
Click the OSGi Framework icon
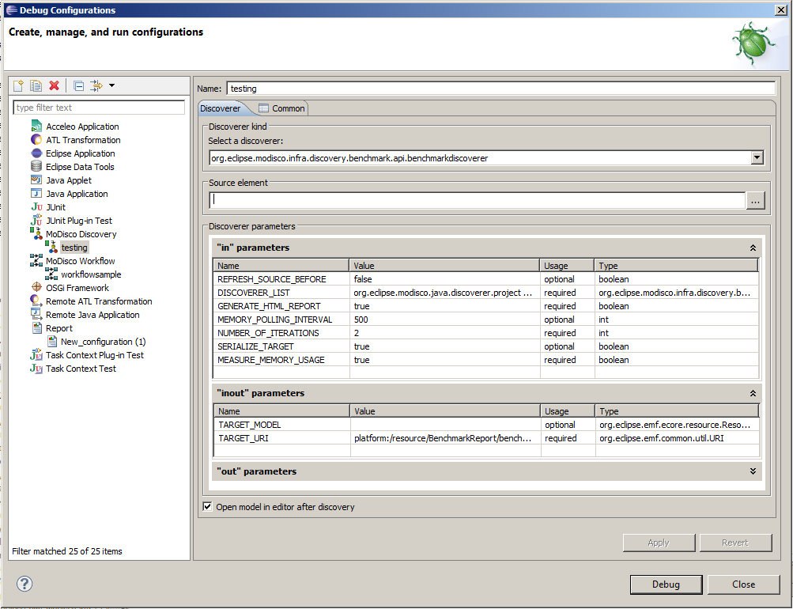(36, 287)
